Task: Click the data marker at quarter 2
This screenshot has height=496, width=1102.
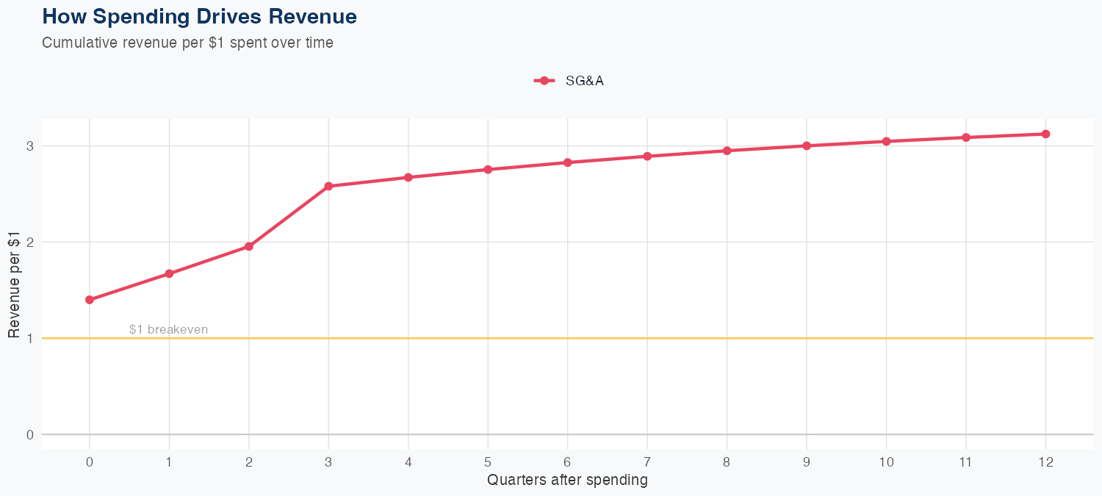Action: (249, 246)
